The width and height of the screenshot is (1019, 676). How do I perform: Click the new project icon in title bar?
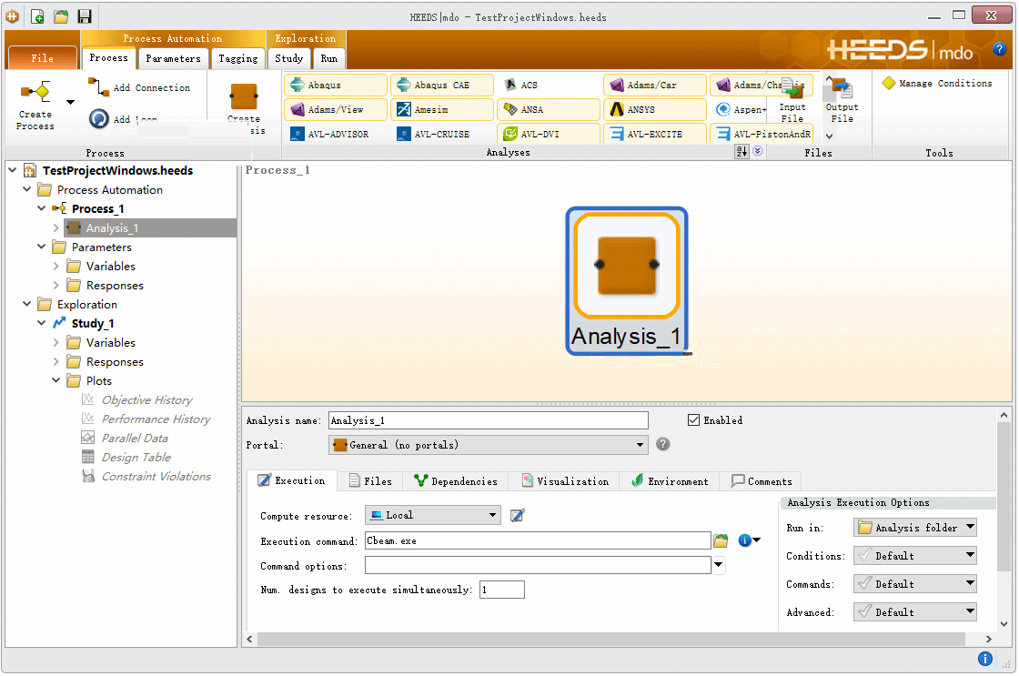click(37, 16)
